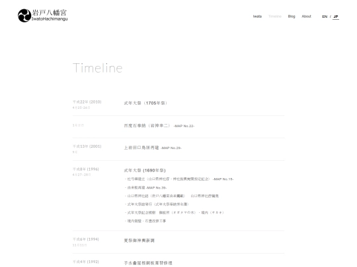This screenshot has height=267, width=357.
Task: Click the 上岩田口鳥居再建 entry
Action: (141, 148)
